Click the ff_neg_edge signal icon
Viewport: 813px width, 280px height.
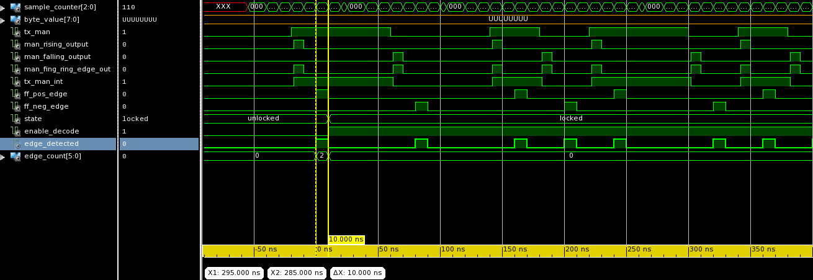point(16,106)
